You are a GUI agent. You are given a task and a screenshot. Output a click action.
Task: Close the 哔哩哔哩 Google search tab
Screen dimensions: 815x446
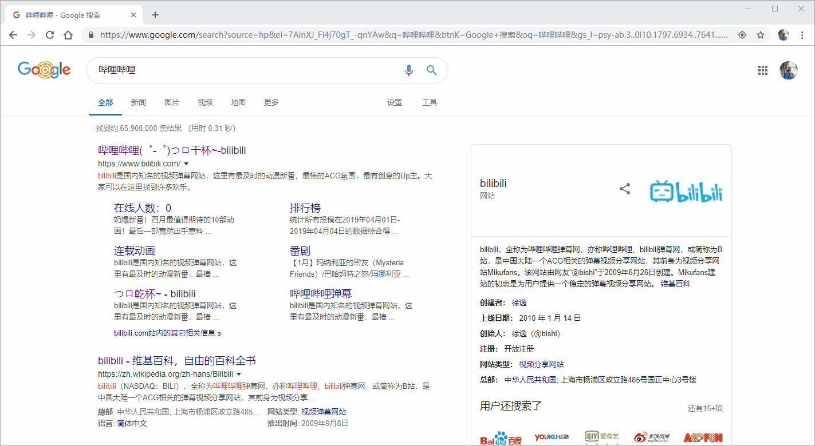[133, 15]
